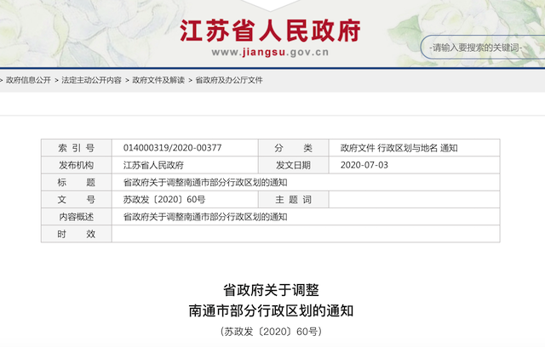This screenshot has width=545, height=347.
Task: Click the 标题 label cell
Action: tap(77, 183)
